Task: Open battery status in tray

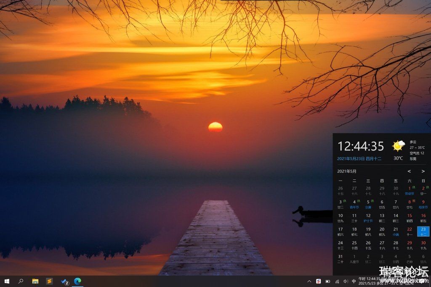Action: coord(327,282)
